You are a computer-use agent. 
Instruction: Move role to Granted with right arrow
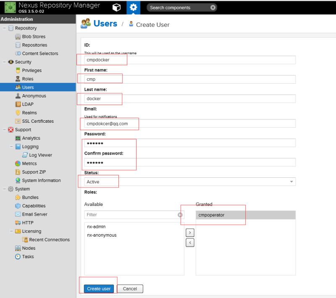tap(190, 232)
